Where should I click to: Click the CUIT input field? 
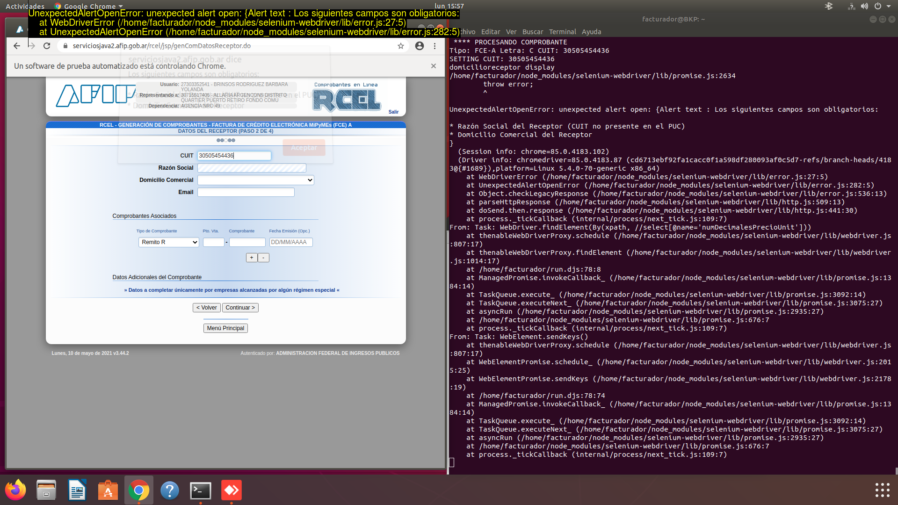(234, 156)
